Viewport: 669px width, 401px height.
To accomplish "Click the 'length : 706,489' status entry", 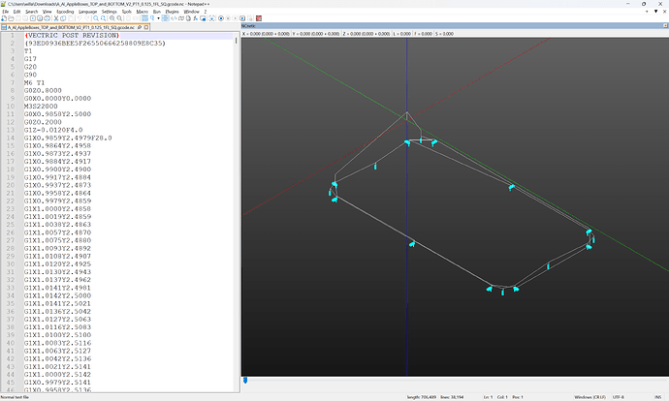I will [x=422, y=397].
